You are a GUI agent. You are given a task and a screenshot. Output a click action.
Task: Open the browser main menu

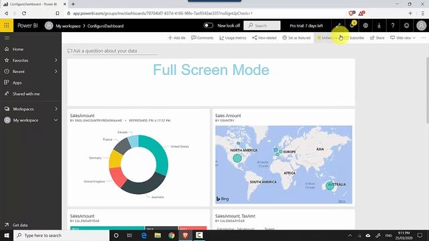coord(423,13)
